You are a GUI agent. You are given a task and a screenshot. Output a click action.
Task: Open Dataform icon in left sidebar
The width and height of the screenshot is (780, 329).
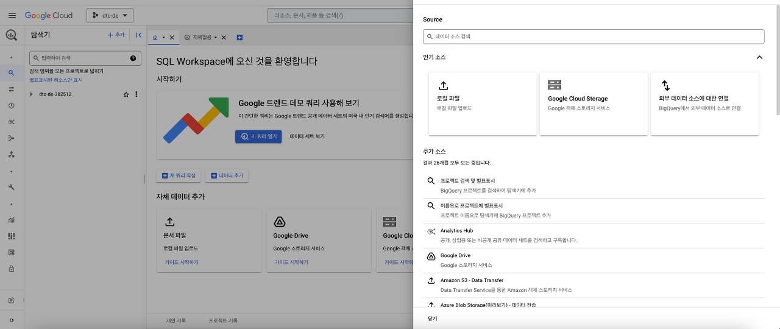[12, 138]
